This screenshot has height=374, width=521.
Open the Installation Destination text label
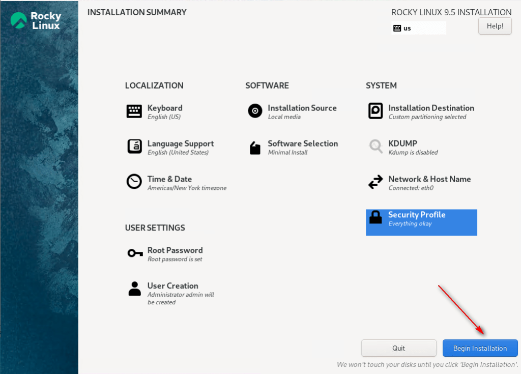(431, 108)
